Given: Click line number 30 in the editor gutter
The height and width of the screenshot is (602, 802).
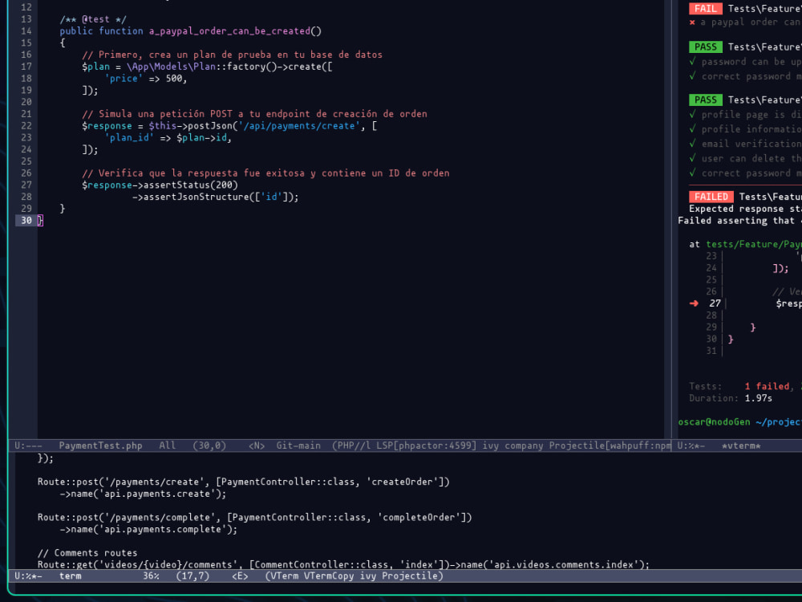Looking at the screenshot, I should click(x=26, y=220).
